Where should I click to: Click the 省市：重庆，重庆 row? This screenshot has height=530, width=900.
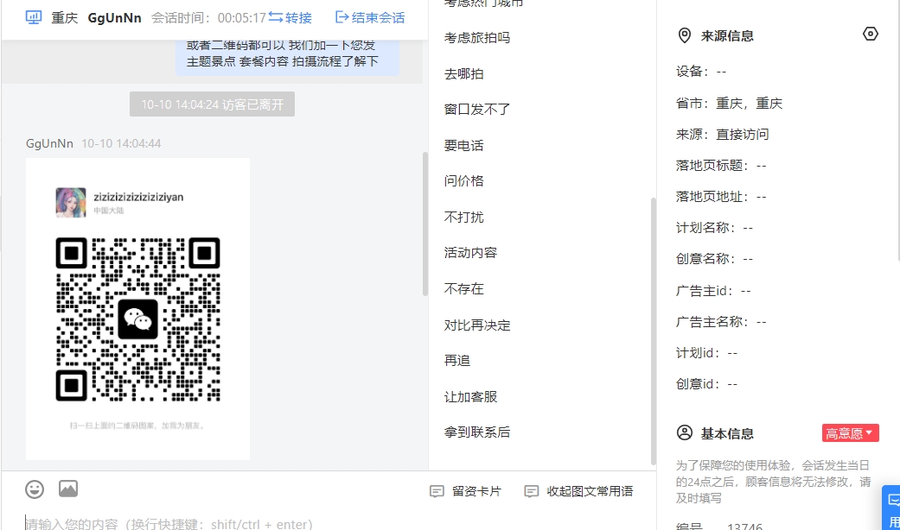point(729,103)
